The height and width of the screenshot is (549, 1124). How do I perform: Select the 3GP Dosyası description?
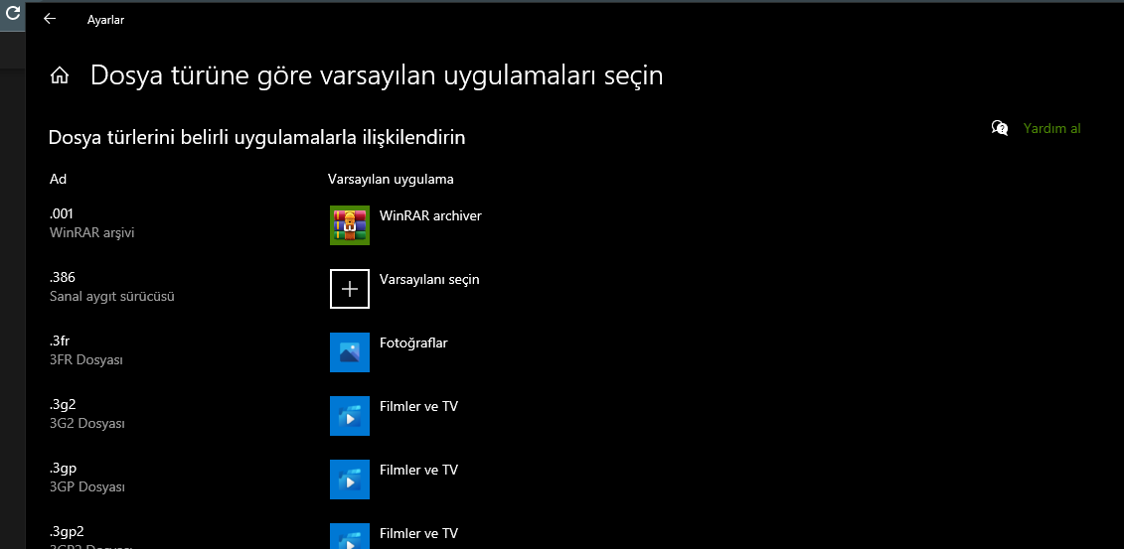point(87,487)
